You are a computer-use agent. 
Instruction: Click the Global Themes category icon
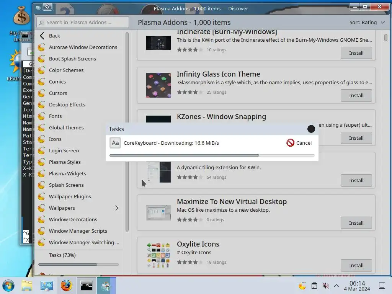[41, 128]
